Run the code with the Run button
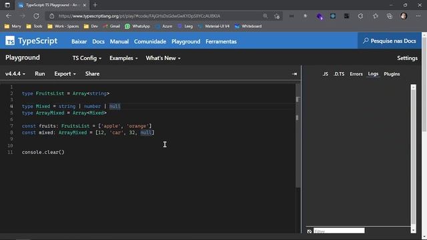This screenshot has width=427, height=240. pyautogui.click(x=40, y=74)
